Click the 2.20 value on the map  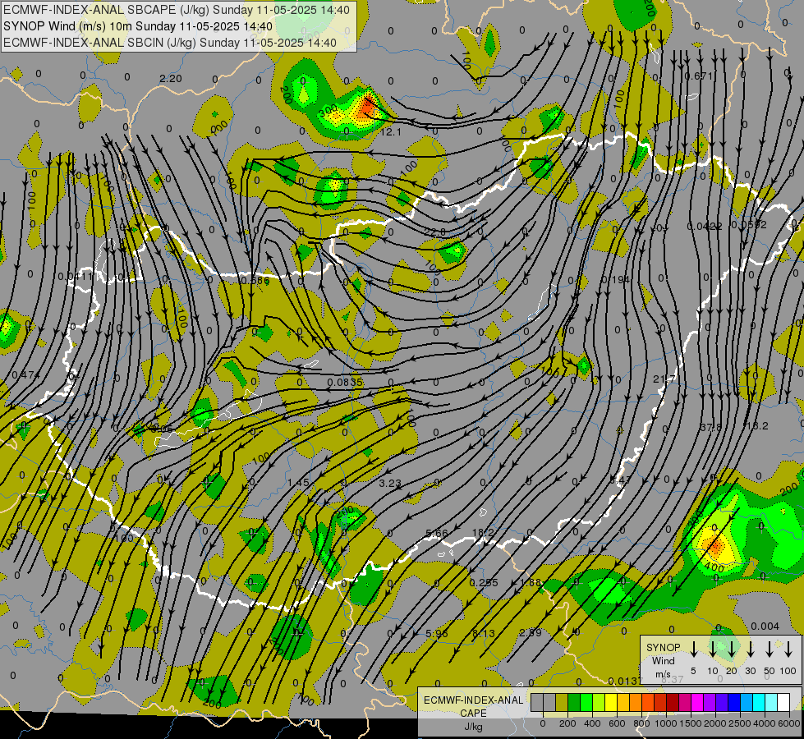click(171, 79)
